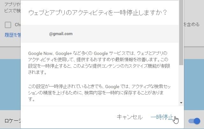Confirm pausing with the 一時停止 button
This screenshot has height=129, width=204.
point(162,117)
